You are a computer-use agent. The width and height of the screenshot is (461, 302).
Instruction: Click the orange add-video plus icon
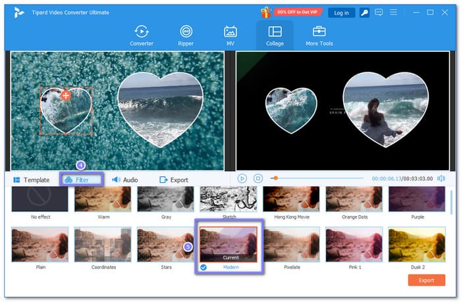point(66,96)
